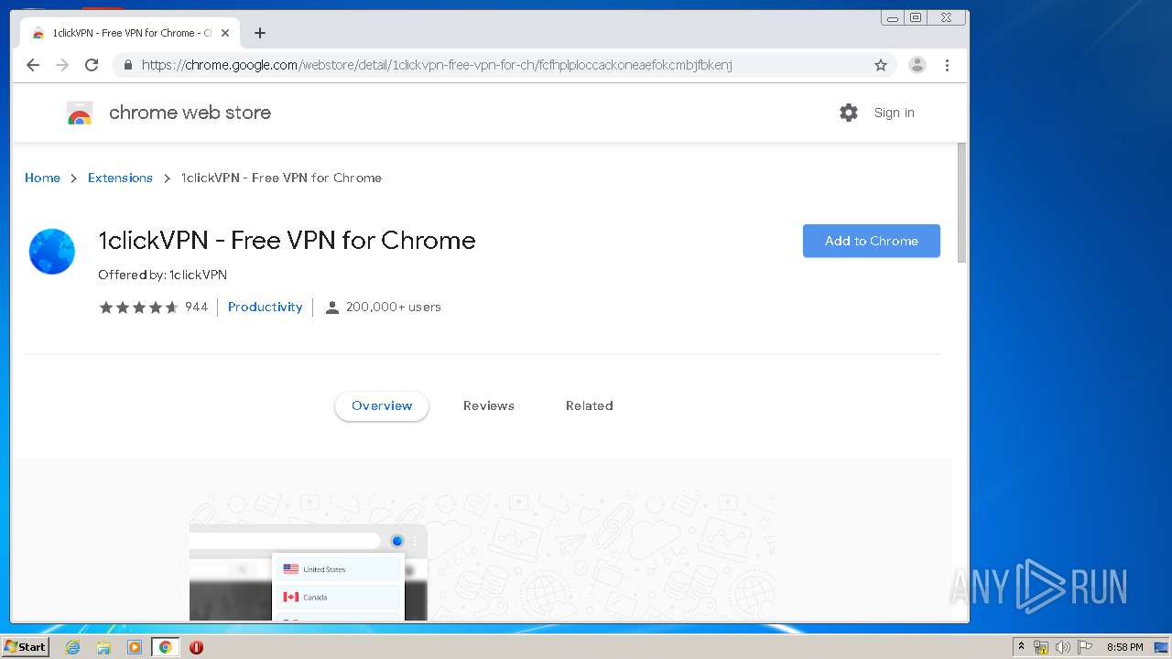Click the Chrome Web Store logo

tap(80, 113)
